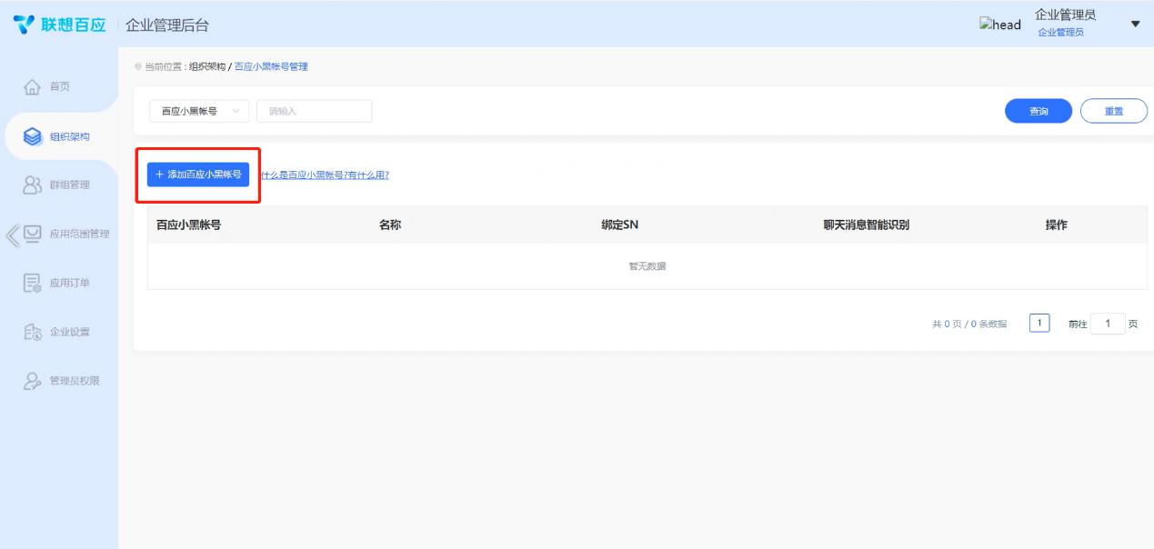Screen dimensions: 1154x549
Task: Click the 应用订单 document icon
Action: [30, 284]
